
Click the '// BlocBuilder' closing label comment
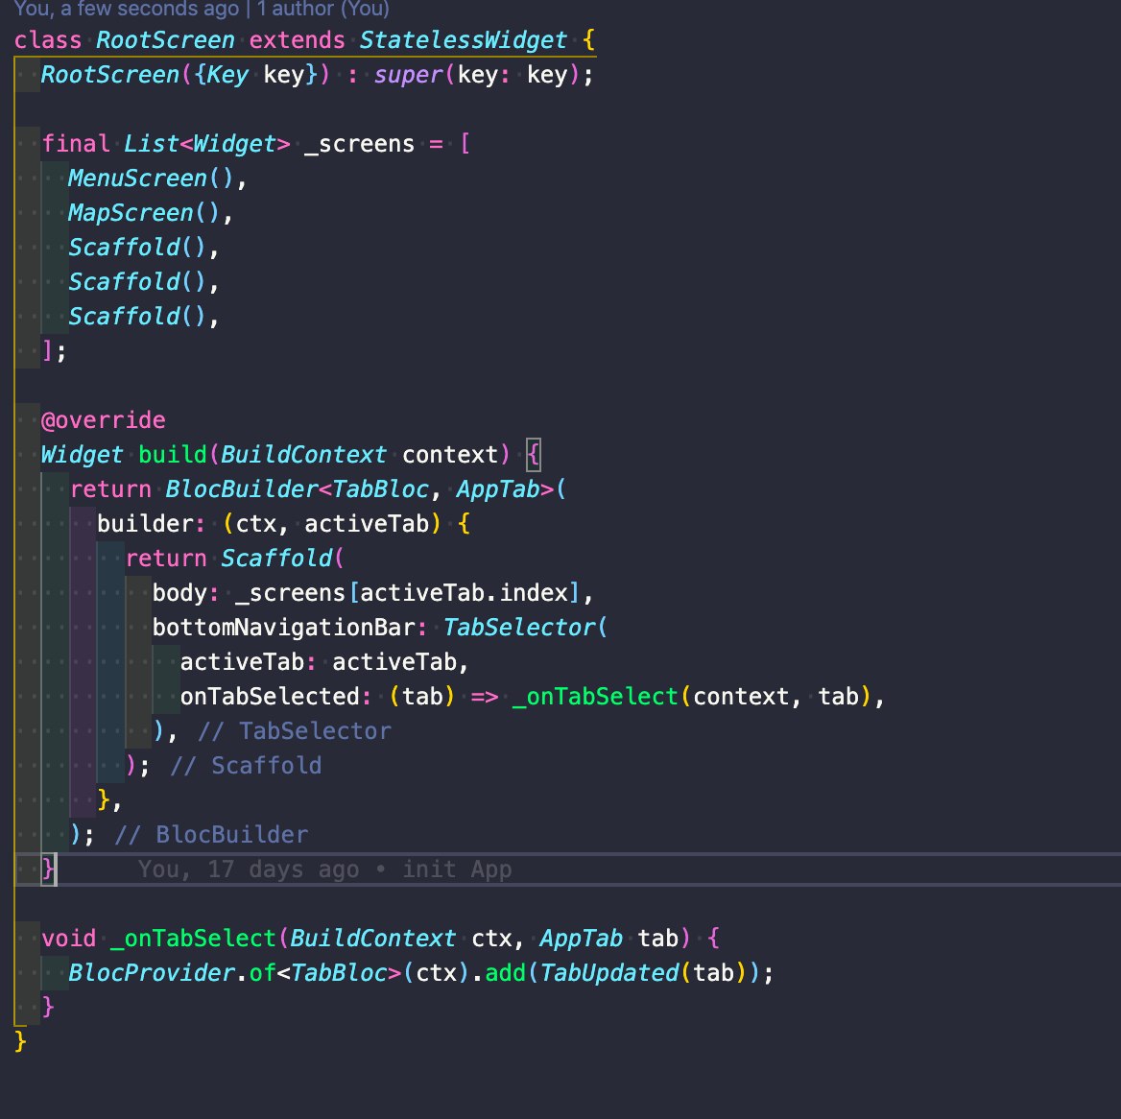tap(211, 834)
